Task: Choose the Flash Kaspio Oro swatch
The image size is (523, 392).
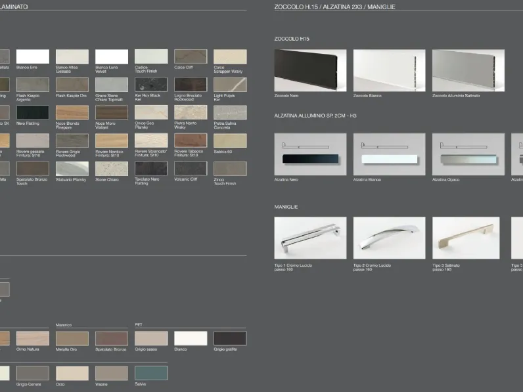Action: pos(72,85)
